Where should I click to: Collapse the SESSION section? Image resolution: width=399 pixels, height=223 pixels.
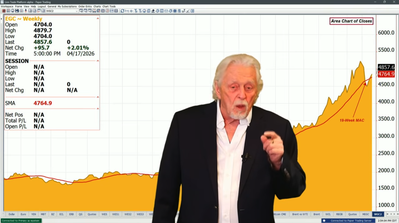pyautogui.click(x=97, y=61)
